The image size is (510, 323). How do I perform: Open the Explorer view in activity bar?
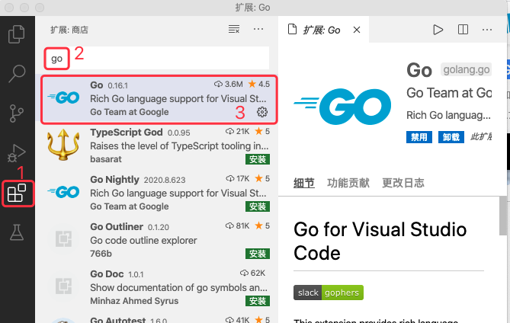pyautogui.click(x=16, y=34)
